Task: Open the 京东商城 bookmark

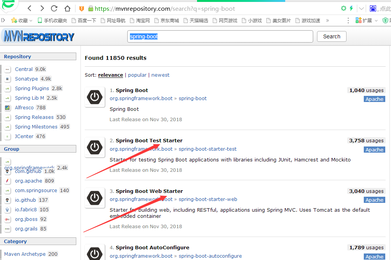Action: (167, 20)
